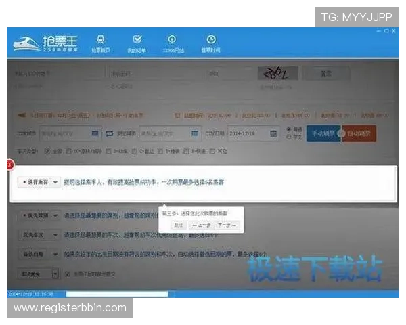Click the date field showing 2014-12-19
Image resolution: width=406 pixels, height=325 pixels.
point(253,133)
